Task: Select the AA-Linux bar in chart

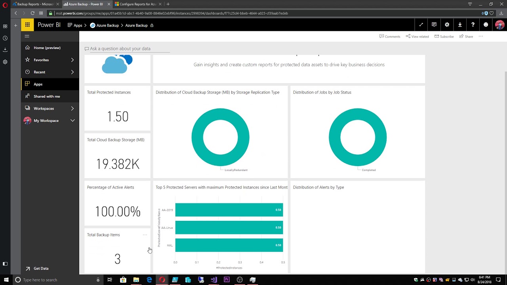Action: pyautogui.click(x=229, y=228)
